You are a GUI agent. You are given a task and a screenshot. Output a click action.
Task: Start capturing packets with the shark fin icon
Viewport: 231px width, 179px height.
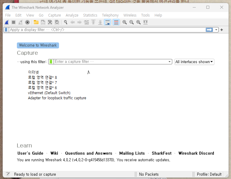(x=7, y=22)
